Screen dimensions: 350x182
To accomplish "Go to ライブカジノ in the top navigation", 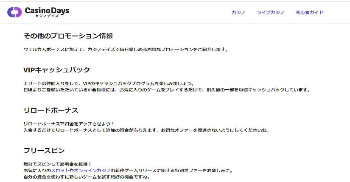I will [x=270, y=12].
